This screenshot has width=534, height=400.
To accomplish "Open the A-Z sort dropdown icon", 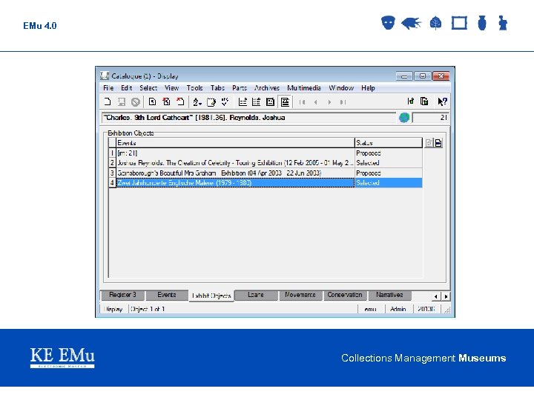I will 197,101.
